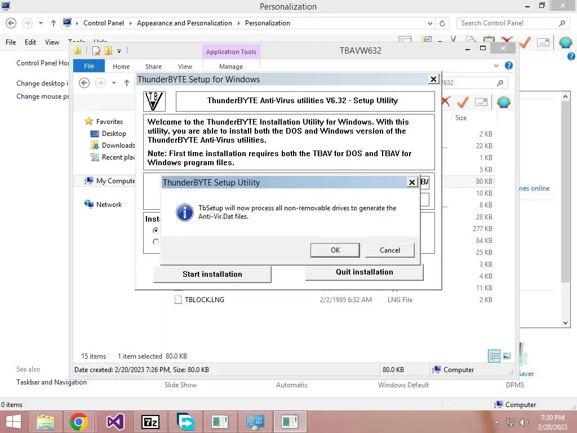Go back in the TBAVW632 explorer window
The height and width of the screenshot is (433, 577).
pos(85,83)
